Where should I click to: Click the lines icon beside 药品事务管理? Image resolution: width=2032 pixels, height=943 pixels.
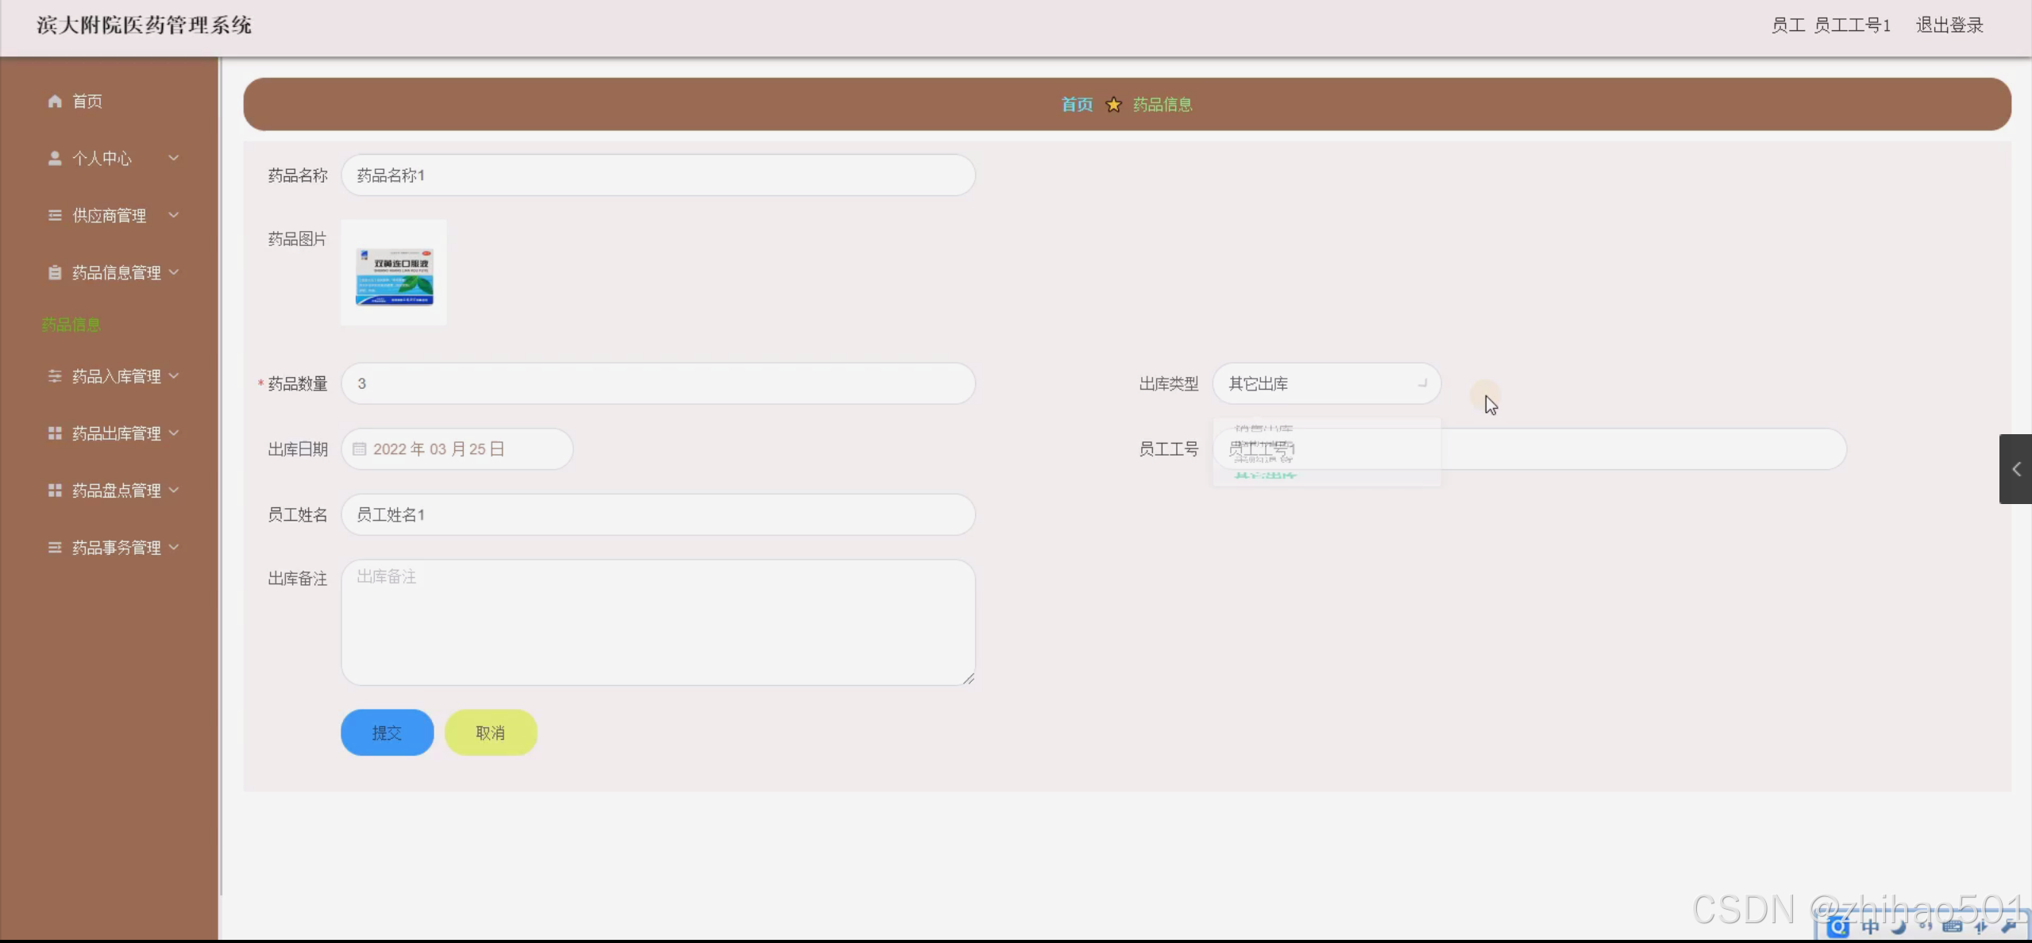55,548
